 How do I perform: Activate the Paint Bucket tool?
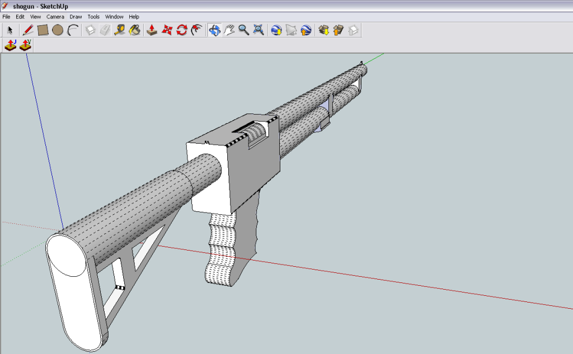[134, 30]
